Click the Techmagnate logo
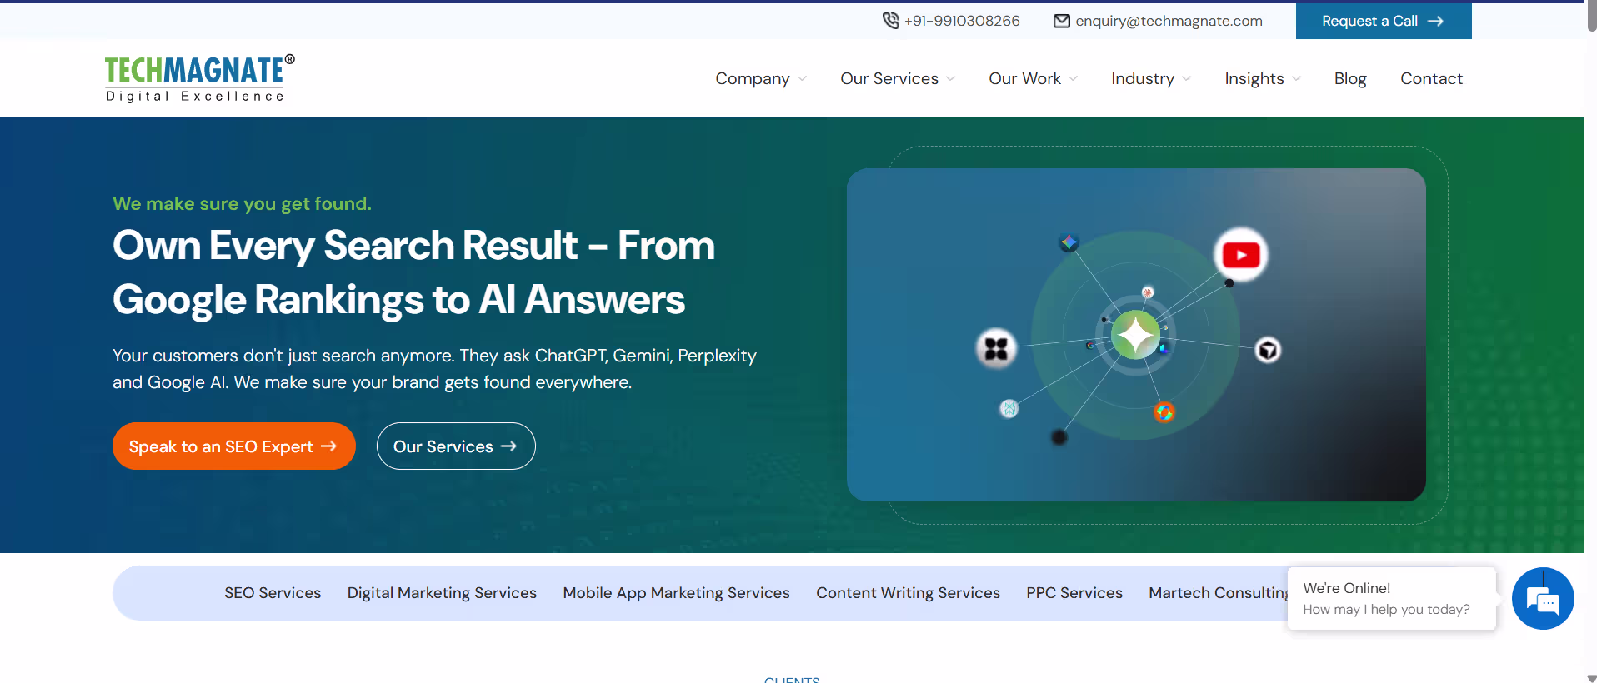This screenshot has height=683, width=1597. click(199, 78)
